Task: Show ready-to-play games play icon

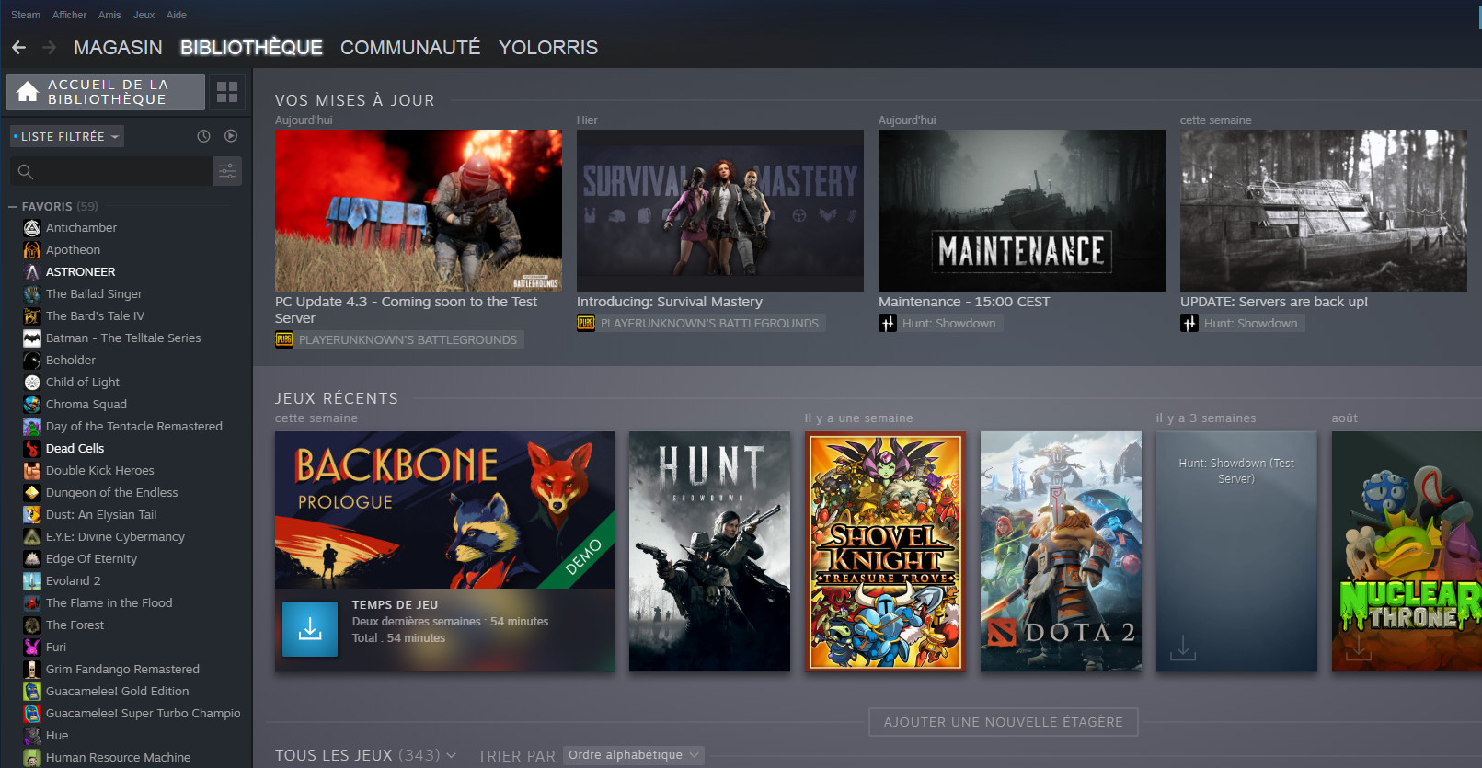Action: click(231, 136)
